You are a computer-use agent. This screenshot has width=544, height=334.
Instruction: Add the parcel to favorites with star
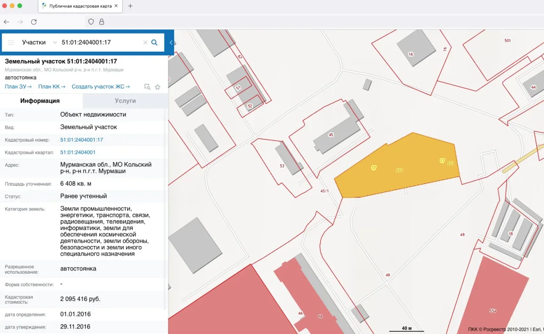tap(158, 87)
